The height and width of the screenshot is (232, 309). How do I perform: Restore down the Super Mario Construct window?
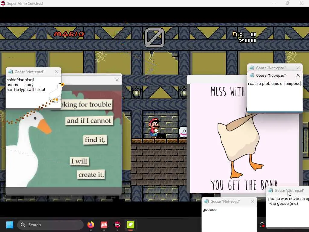pyautogui.click(x=288, y=3)
